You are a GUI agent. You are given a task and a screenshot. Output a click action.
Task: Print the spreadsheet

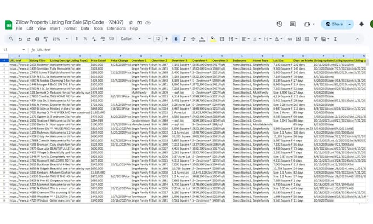click(x=37, y=39)
